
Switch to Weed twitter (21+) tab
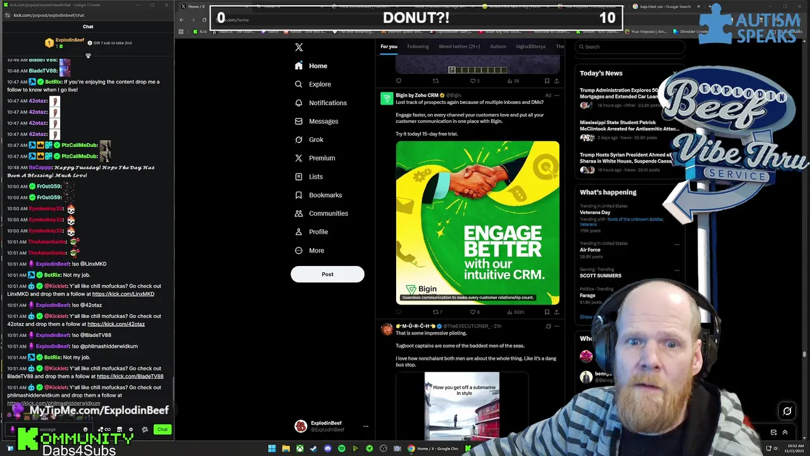(459, 46)
